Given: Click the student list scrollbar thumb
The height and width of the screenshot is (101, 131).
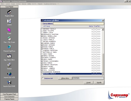Looking at the screenshot, I should click(103, 63).
